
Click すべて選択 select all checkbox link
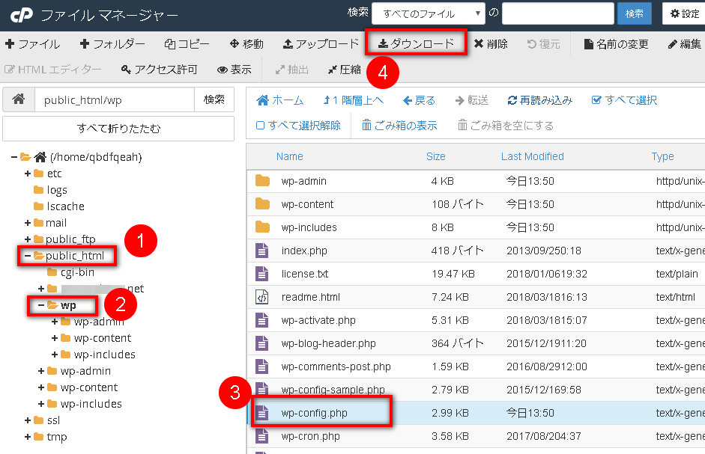coord(624,100)
